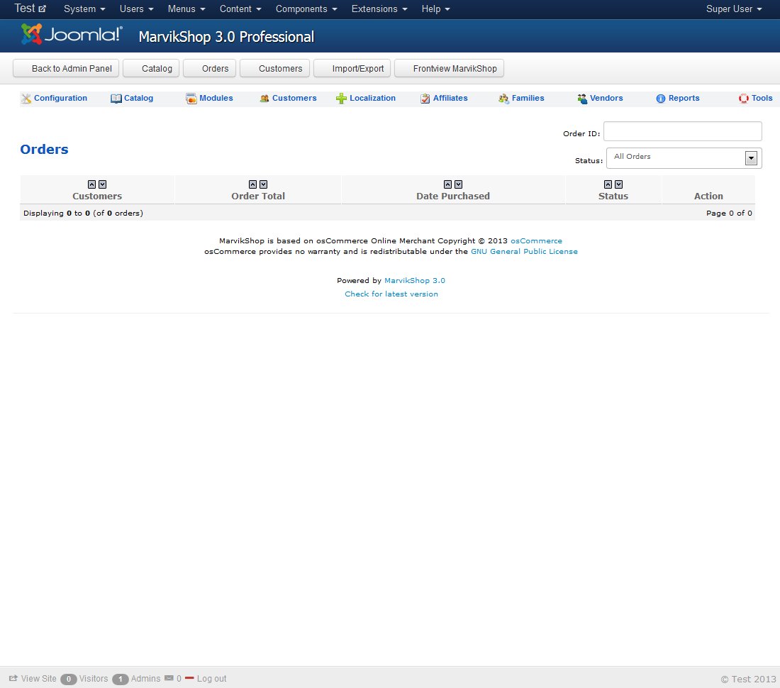This screenshot has height=688, width=780.
Task: Click the Frontview MarvikShop button
Action: coord(449,69)
